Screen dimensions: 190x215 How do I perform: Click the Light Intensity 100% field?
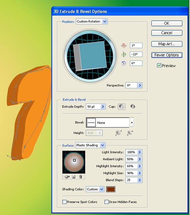click(131, 152)
